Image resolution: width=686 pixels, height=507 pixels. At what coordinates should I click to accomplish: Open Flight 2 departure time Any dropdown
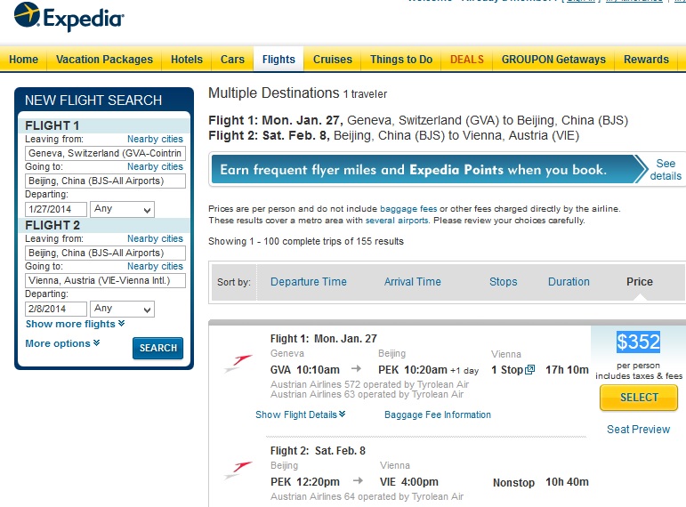click(x=122, y=309)
